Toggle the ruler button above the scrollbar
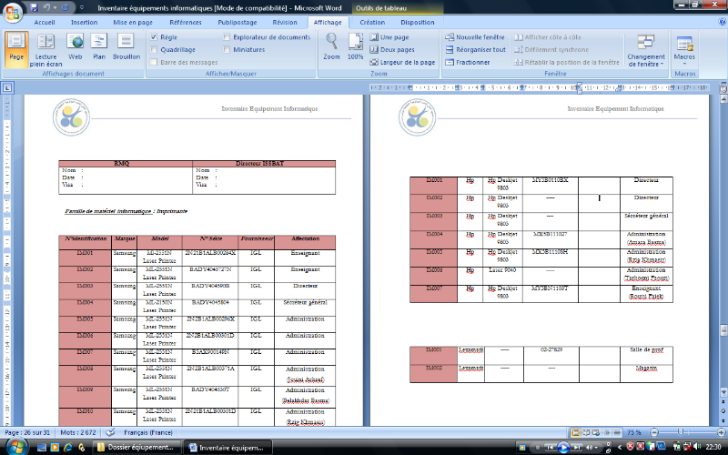The height and width of the screenshot is (455, 728). pyautogui.click(x=723, y=87)
